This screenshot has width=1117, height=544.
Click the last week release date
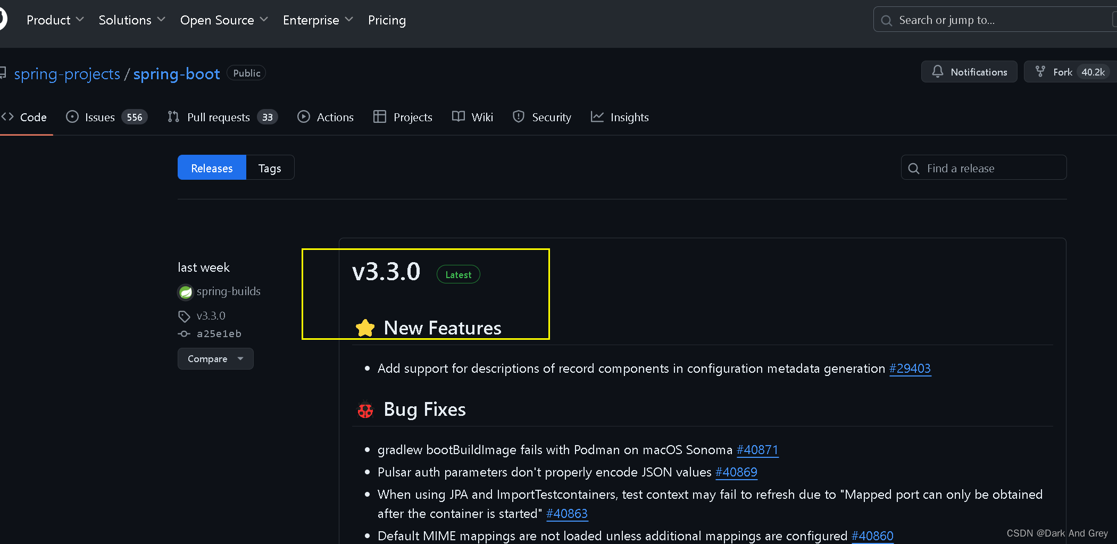tap(204, 267)
